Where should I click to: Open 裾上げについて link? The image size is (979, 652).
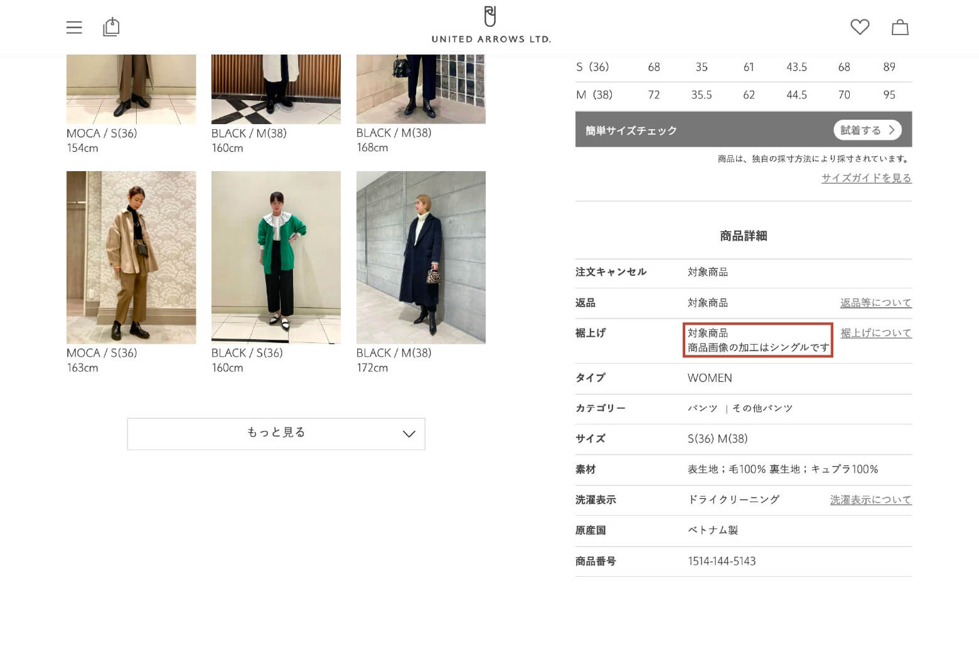coord(875,333)
